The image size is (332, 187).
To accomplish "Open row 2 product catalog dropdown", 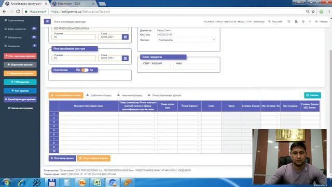I will point(154,118).
